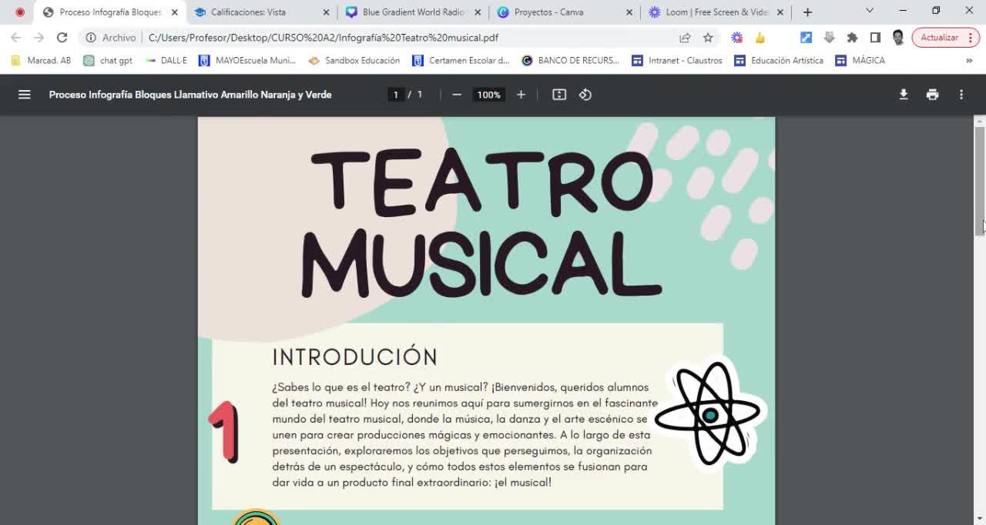The height and width of the screenshot is (525, 986).
Task: Open the MÁGICA bookmark
Action: pos(860,60)
